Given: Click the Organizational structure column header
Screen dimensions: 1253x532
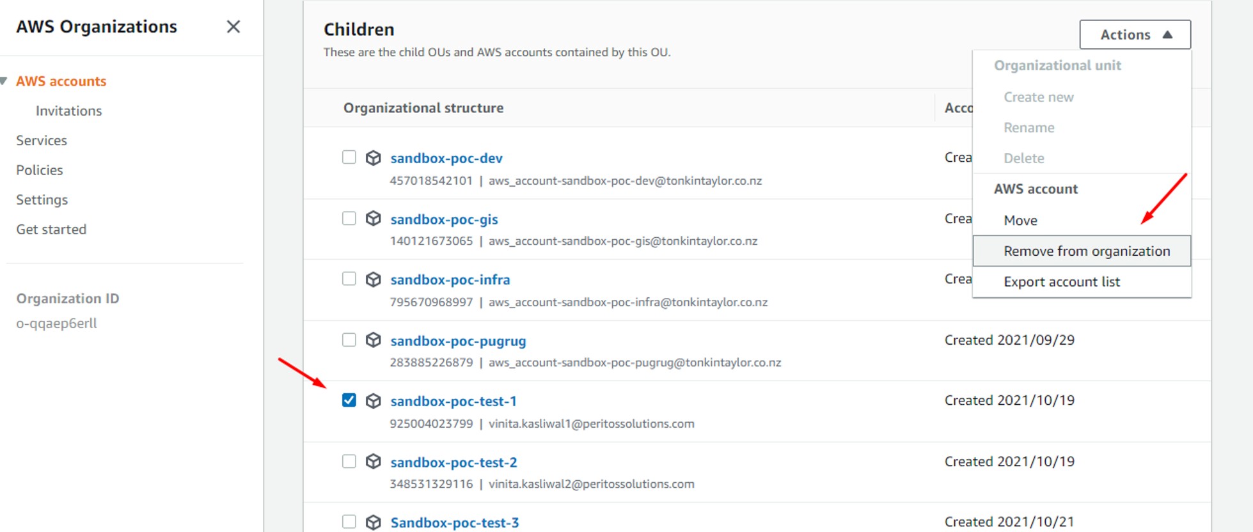Looking at the screenshot, I should tap(423, 108).
